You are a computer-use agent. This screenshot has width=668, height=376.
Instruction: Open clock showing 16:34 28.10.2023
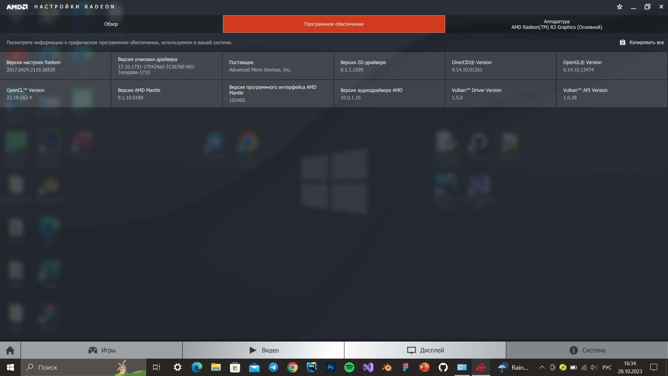coord(630,367)
